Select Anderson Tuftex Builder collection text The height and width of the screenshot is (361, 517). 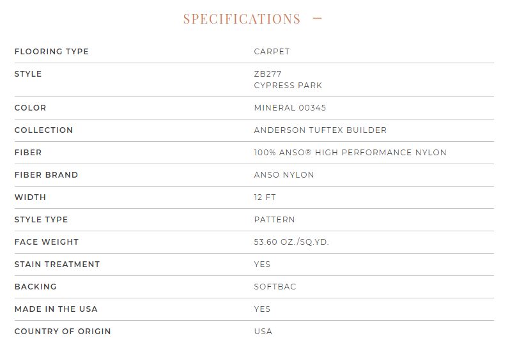(320, 130)
